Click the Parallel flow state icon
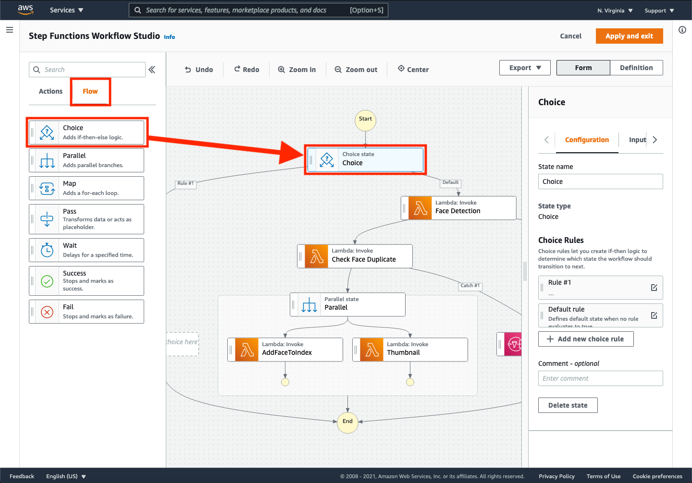This screenshot has width=692, height=483. coord(47,160)
